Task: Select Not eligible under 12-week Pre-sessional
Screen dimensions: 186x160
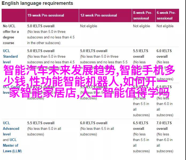Action: (x=88, y=26)
